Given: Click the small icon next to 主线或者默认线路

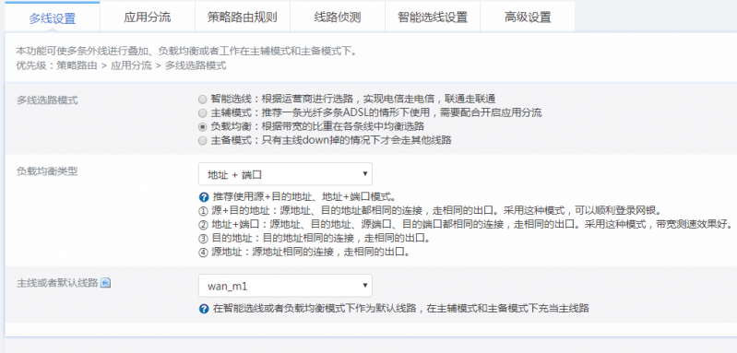Looking at the screenshot, I should point(106,283).
